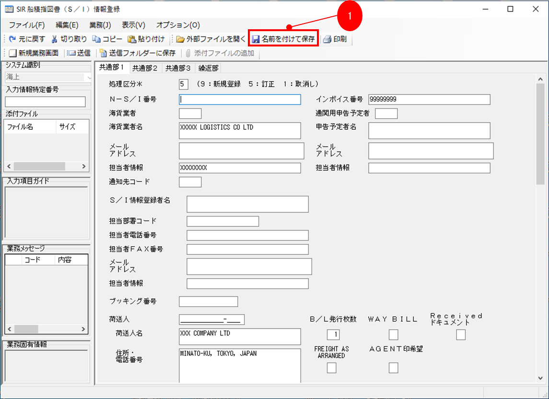Click the 送信 send icon
Image resolution: width=549 pixels, height=399 pixels.
click(71, 53)
